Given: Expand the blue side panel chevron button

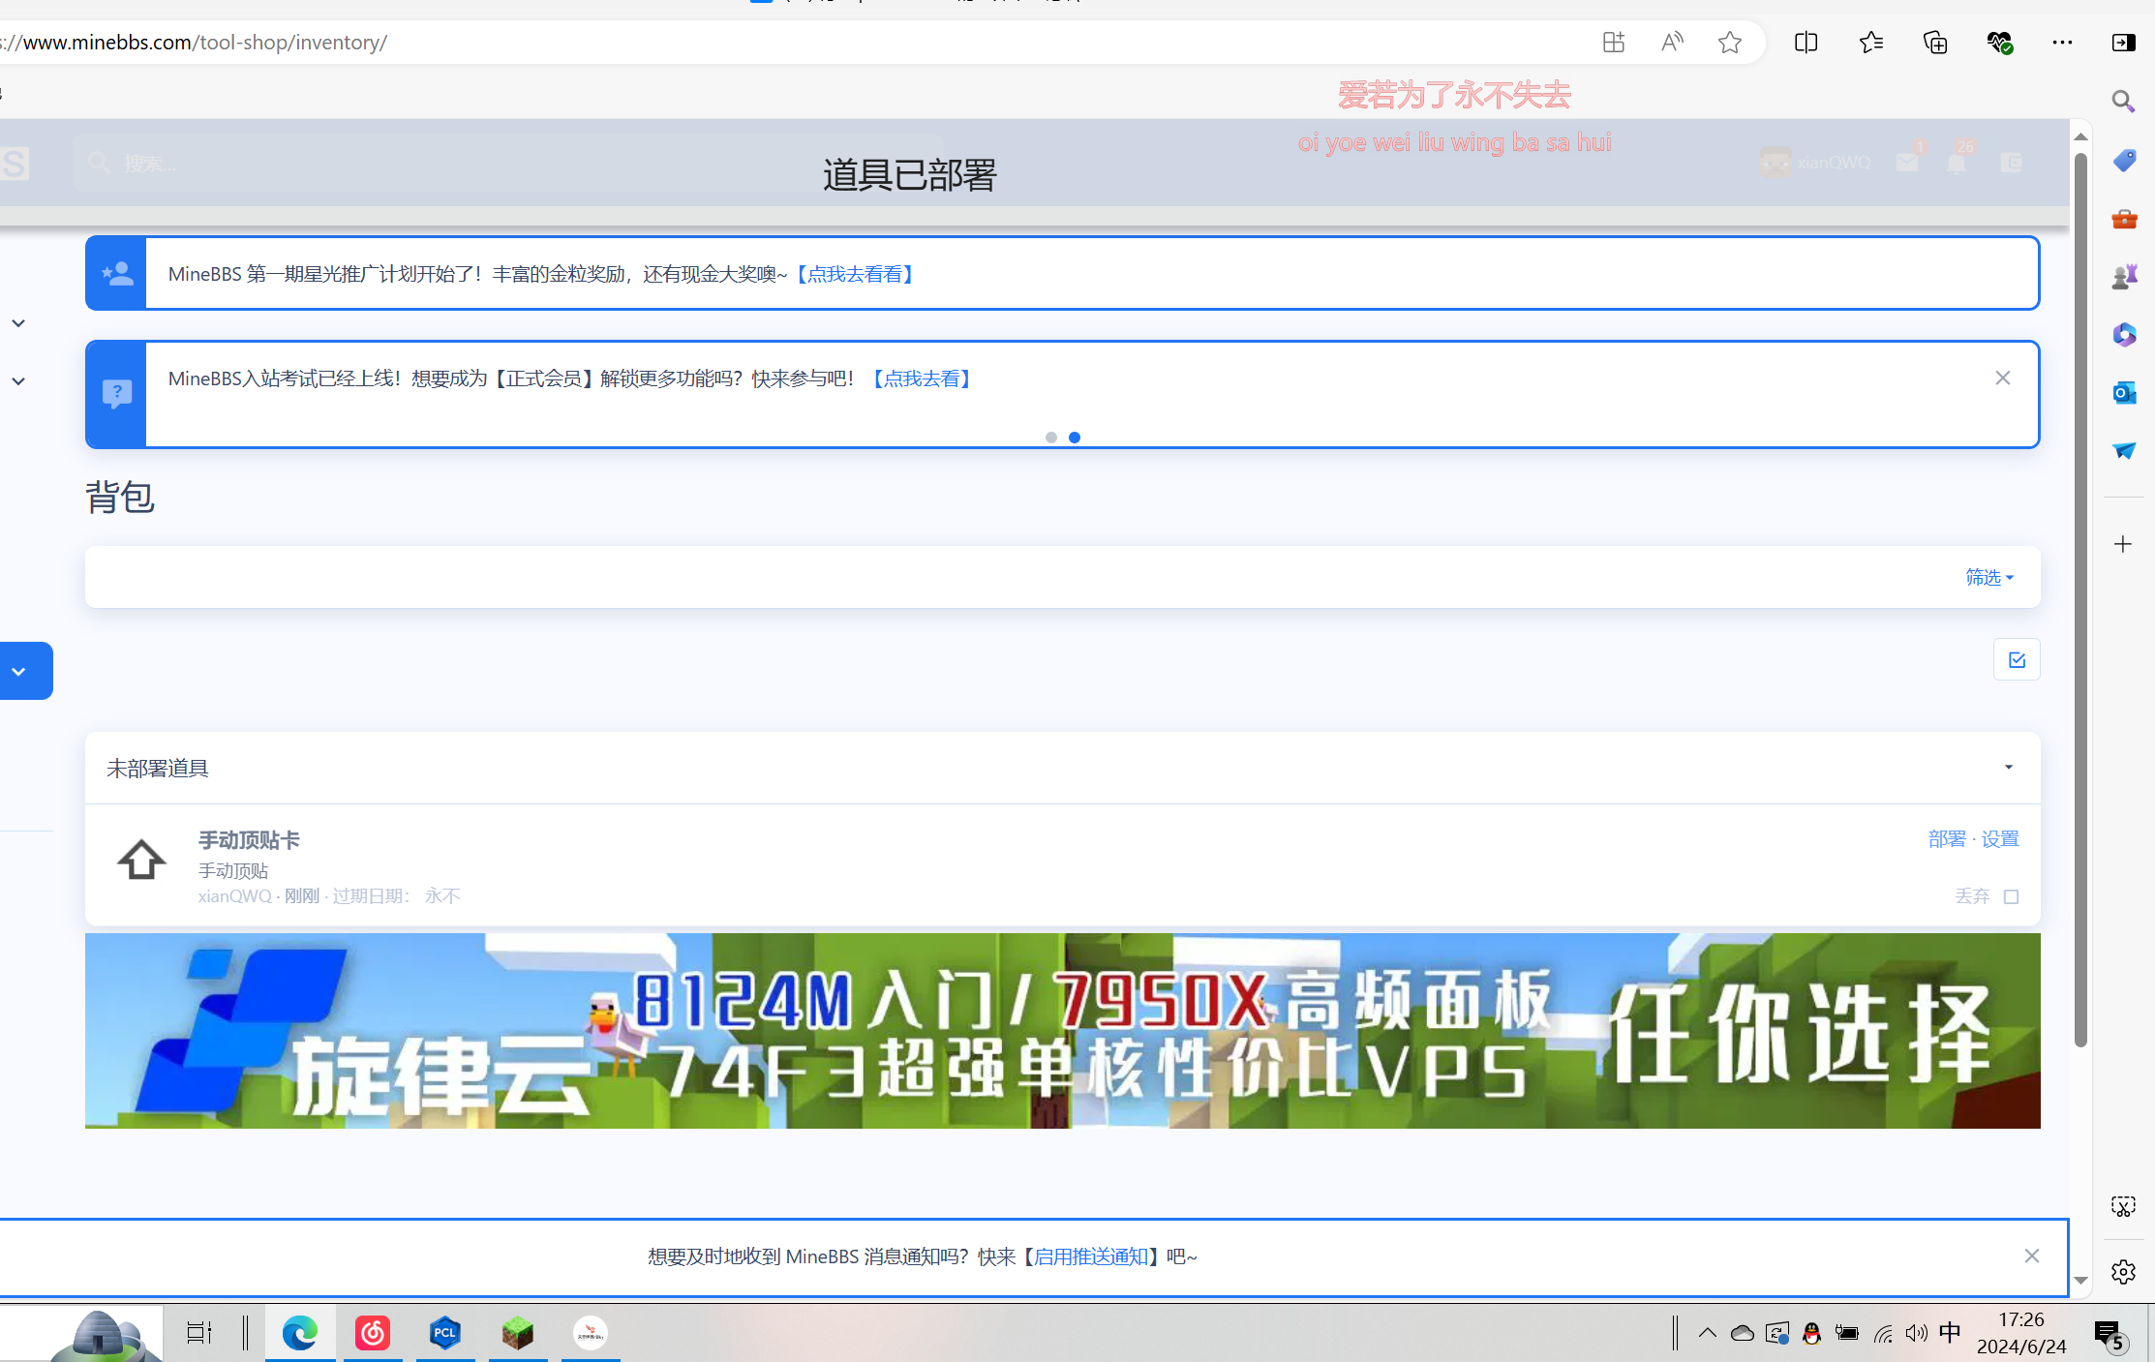Looking at the screenshot, I should click(19, 671).
